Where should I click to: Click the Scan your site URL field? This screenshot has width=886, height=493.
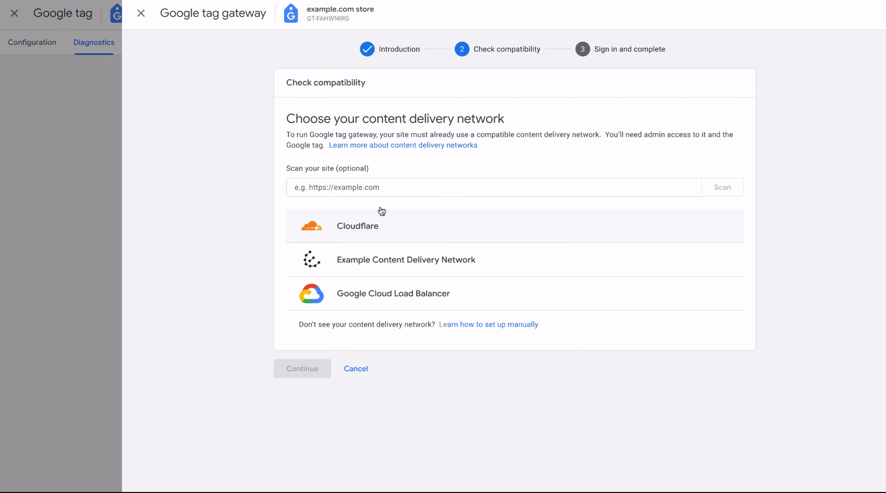tap(494, 187)
